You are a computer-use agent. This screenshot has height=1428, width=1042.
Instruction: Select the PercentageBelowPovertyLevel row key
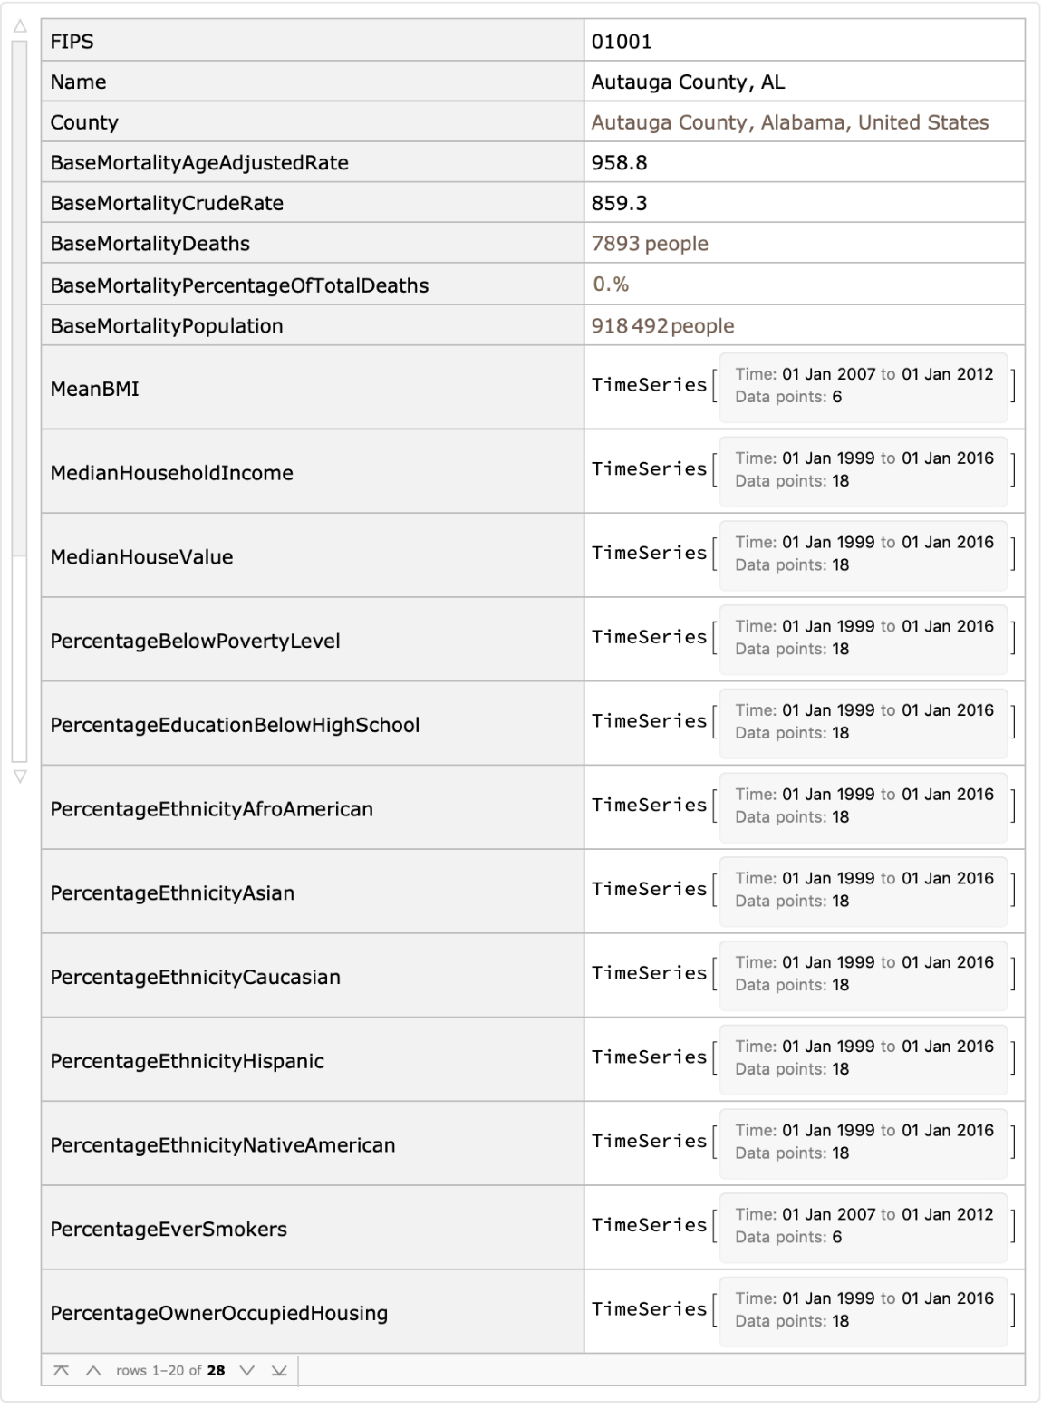coord(195,642)
